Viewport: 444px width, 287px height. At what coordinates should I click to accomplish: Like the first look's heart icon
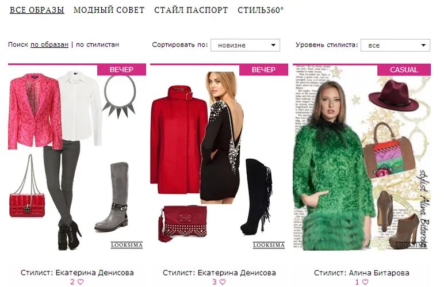click(81, 282)
